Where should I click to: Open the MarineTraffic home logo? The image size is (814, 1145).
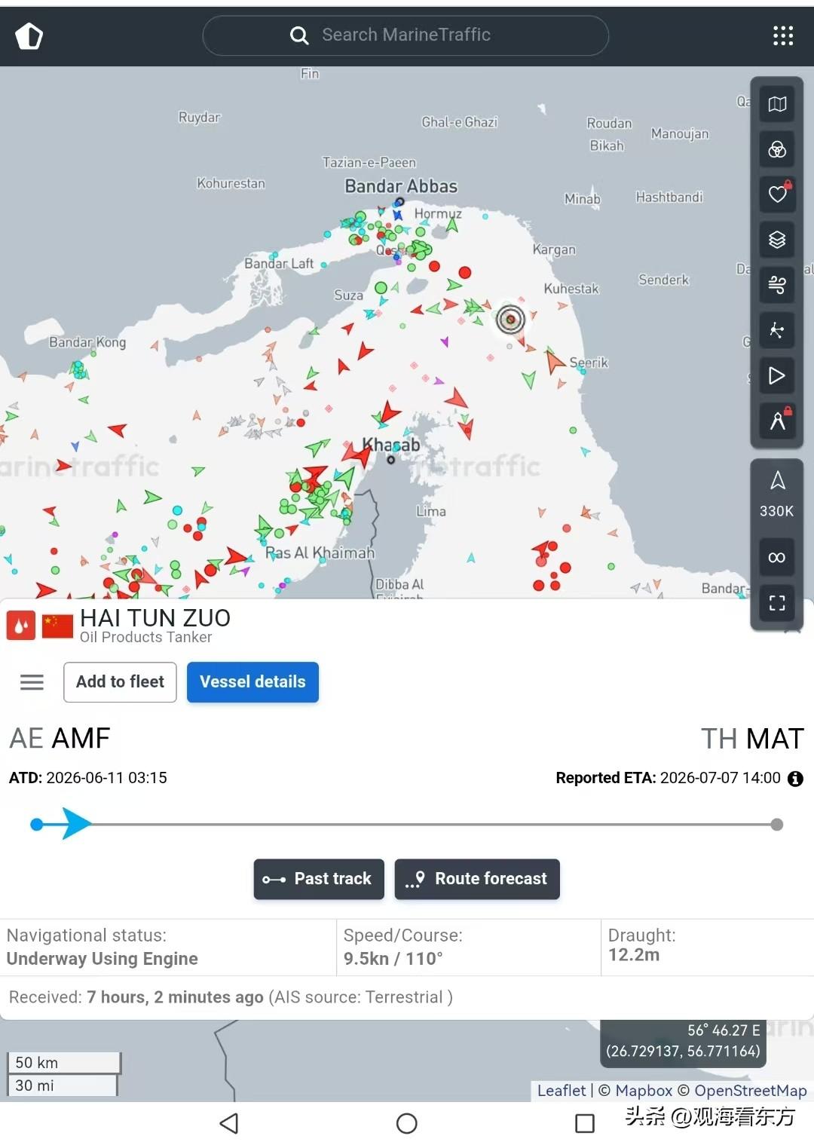pyautogui.click(x=29, y=35)
